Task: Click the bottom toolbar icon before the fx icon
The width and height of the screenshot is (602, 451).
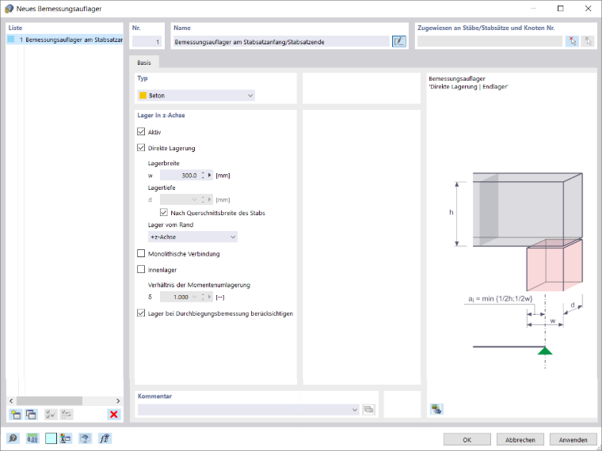Action: 86,438
